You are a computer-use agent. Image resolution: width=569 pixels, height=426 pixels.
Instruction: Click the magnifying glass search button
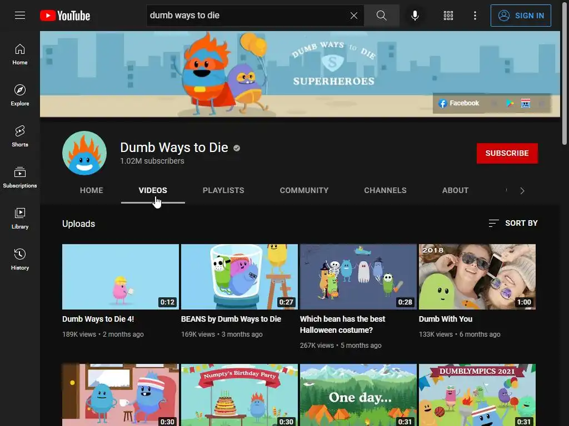[381, 16]
